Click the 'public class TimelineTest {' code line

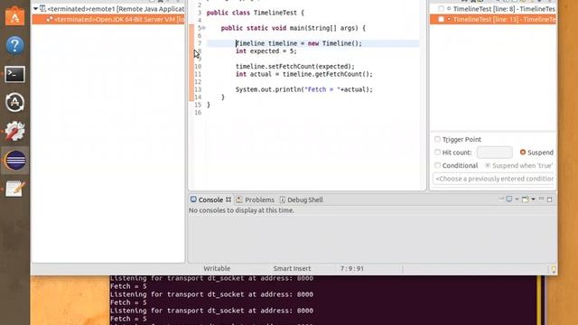(255, 13)
